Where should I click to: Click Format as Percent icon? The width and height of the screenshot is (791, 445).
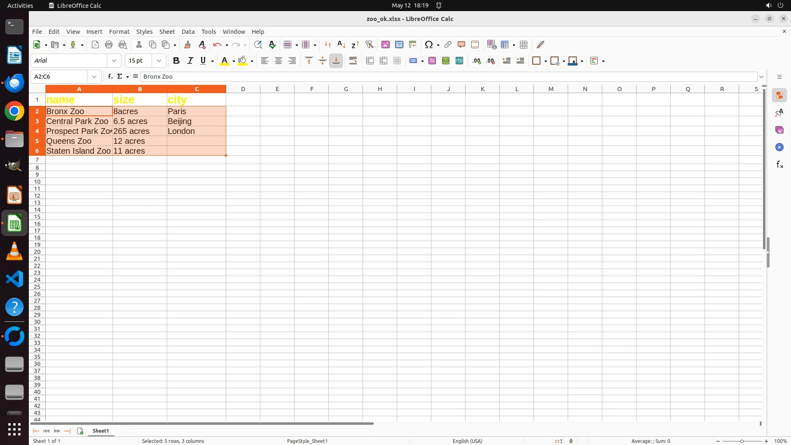click(432, 61)
